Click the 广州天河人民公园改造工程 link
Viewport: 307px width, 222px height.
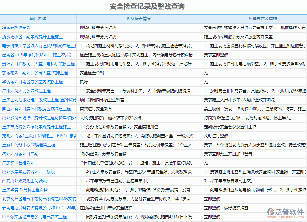26,91
